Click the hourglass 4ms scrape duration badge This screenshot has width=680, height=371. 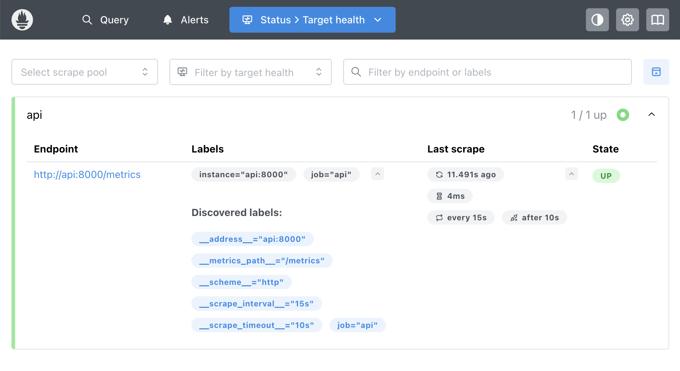tap(450, 196)
